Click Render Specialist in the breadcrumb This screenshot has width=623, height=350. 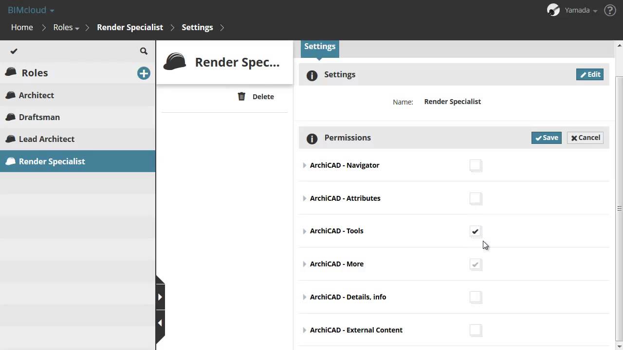click(130, 27)
